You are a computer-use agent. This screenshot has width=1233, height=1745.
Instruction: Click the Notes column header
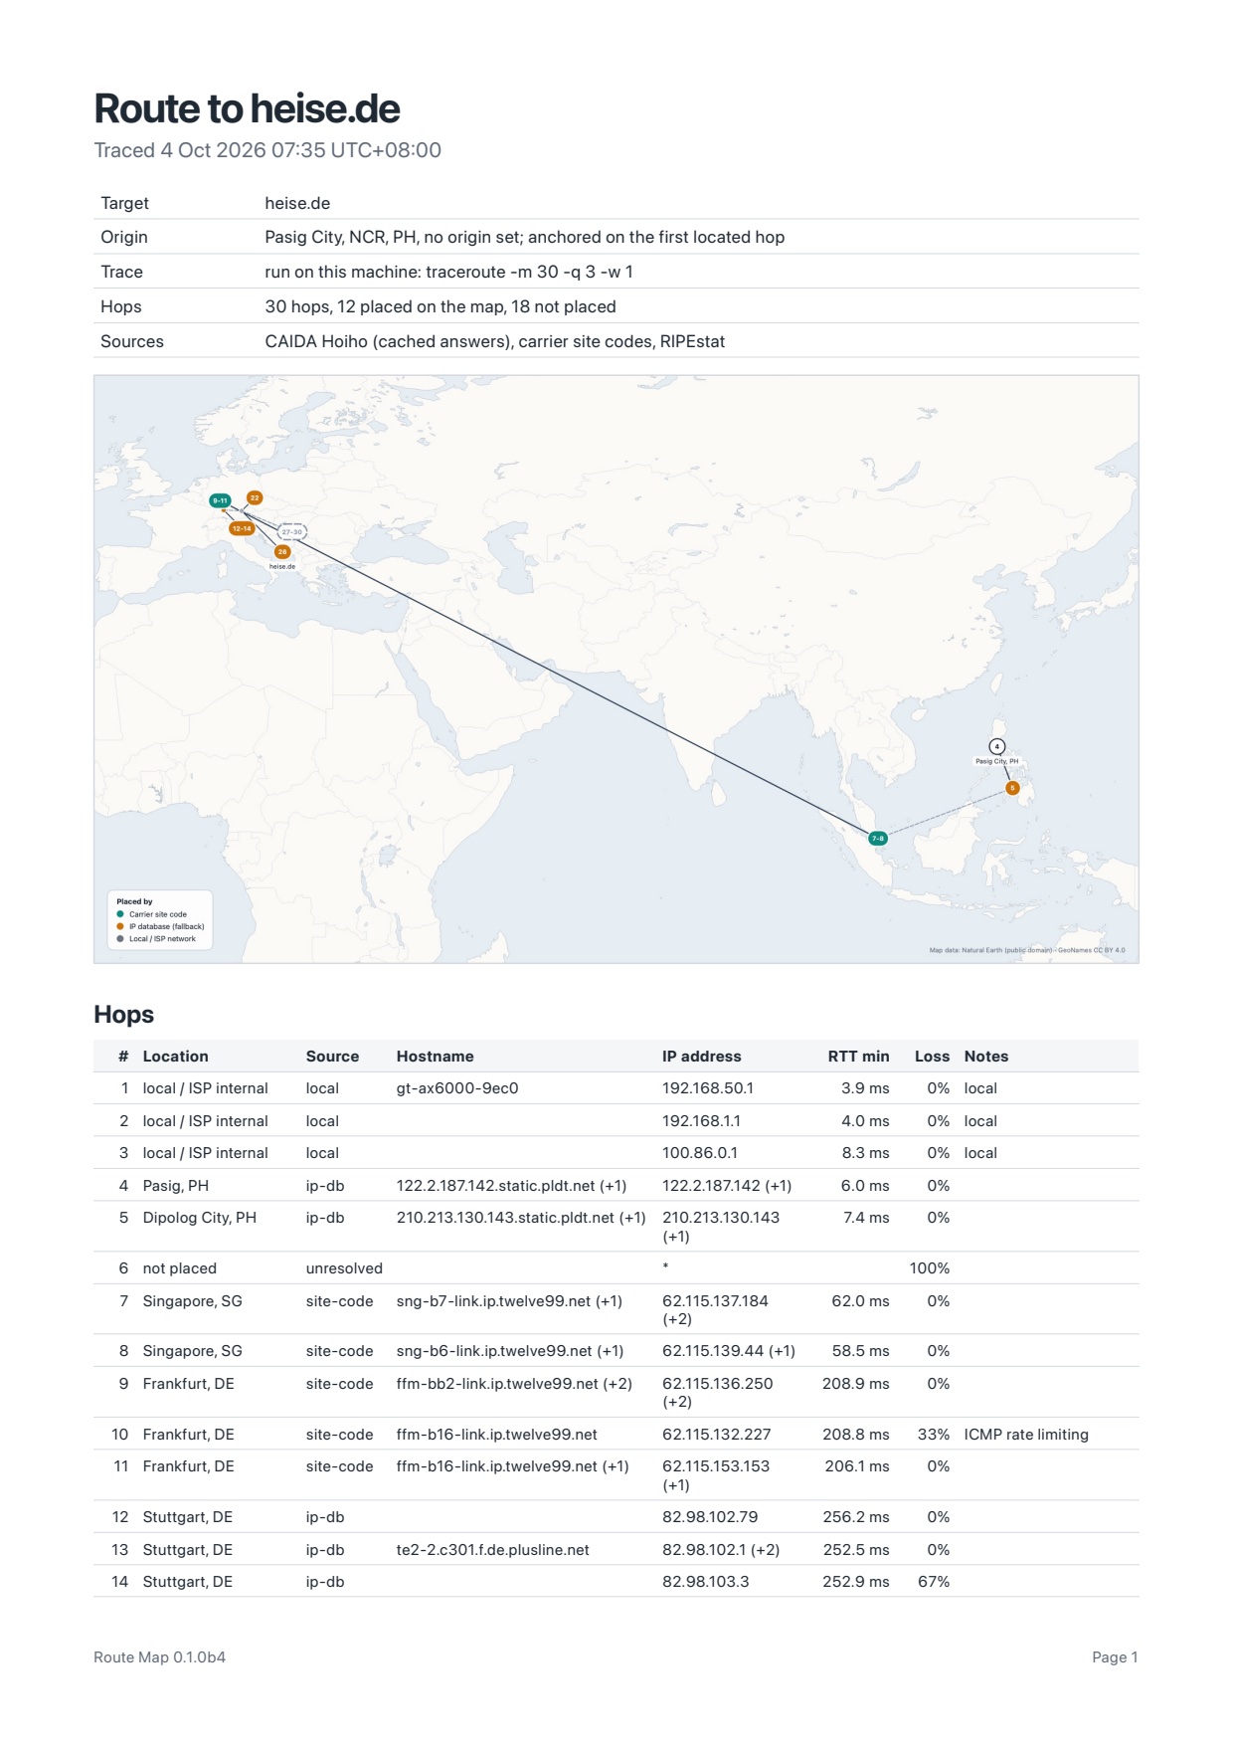coord(985,1057)
